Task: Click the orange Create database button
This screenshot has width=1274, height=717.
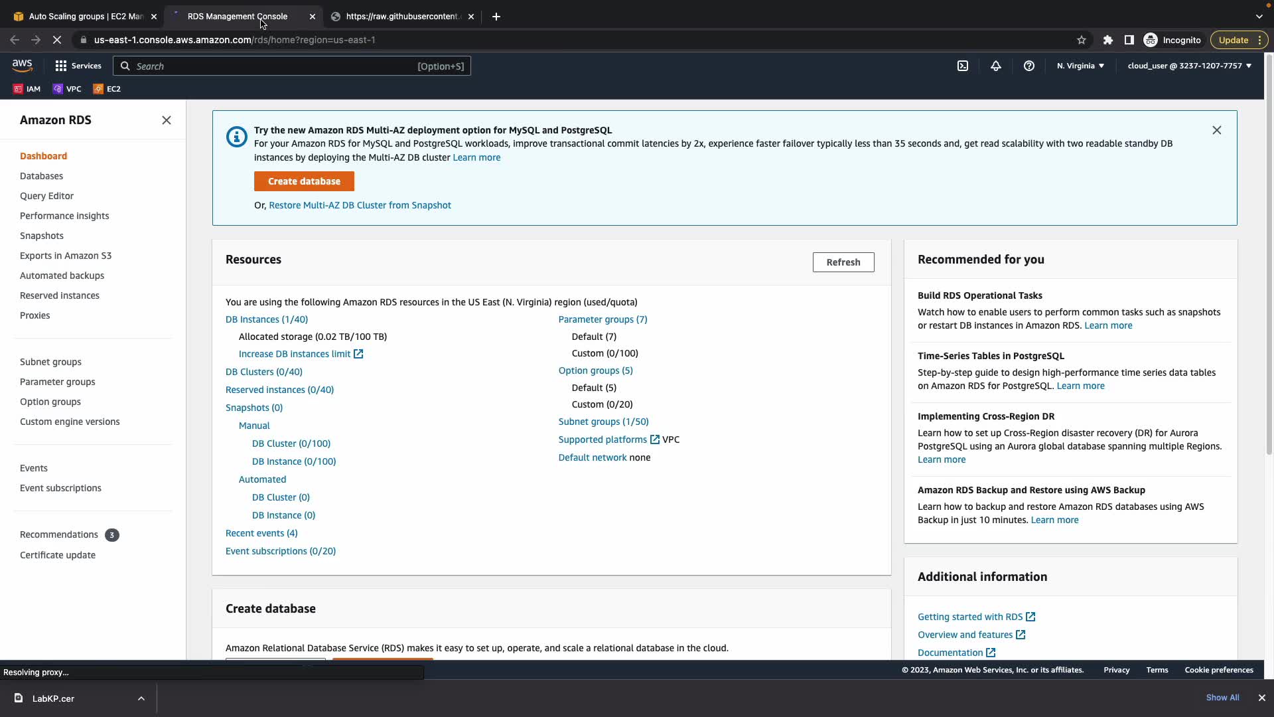Action: (304, 181)
